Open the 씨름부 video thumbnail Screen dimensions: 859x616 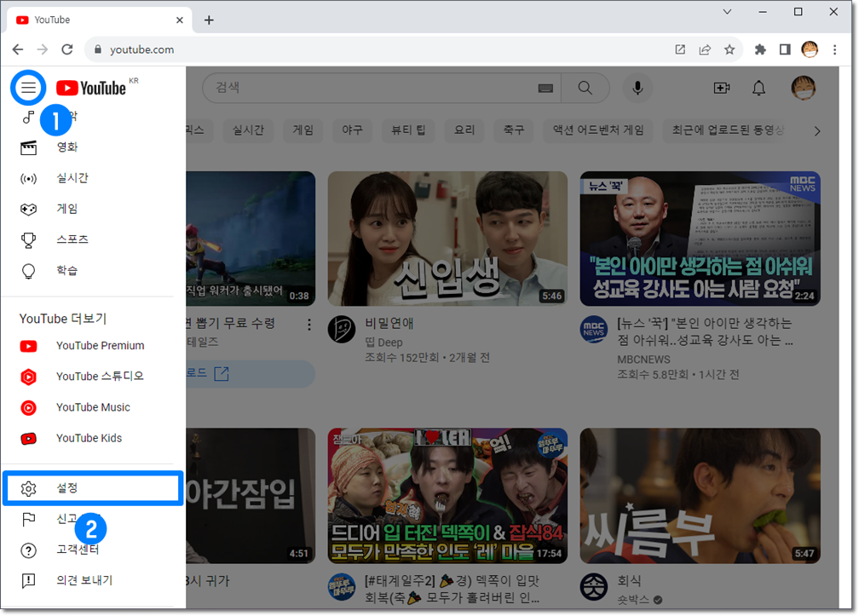click(x=700, y=496)
